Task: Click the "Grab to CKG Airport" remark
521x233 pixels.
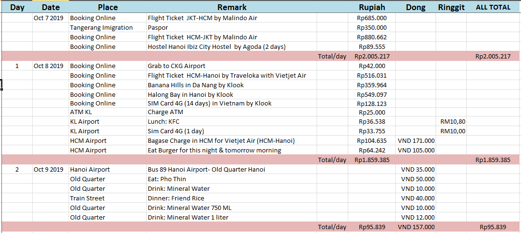Action: (177, 66)
